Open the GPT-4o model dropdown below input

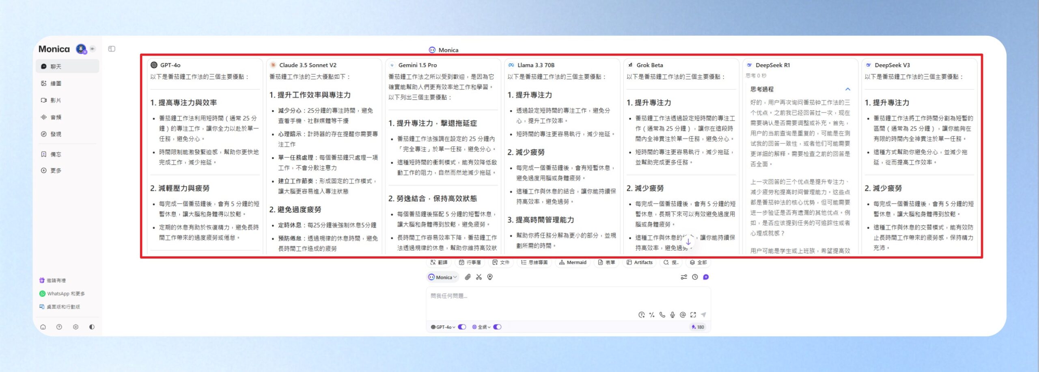[x=443, y=327]
